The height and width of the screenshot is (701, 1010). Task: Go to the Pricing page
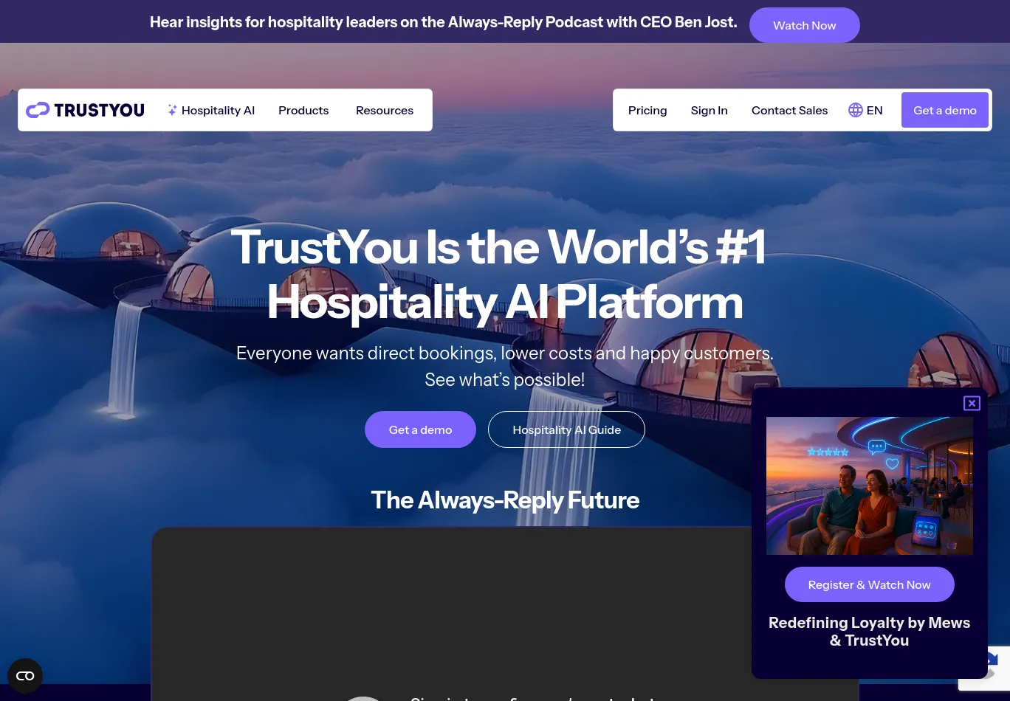(x=647, y=110)
